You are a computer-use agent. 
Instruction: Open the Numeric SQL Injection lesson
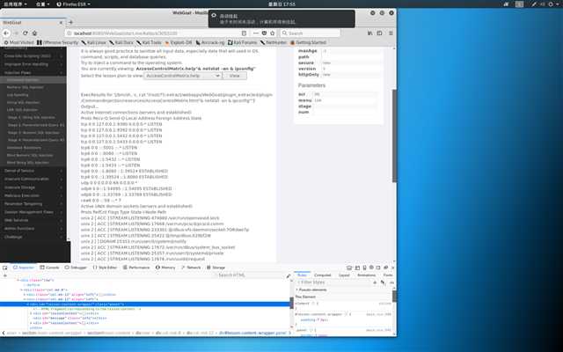point(26,87)
